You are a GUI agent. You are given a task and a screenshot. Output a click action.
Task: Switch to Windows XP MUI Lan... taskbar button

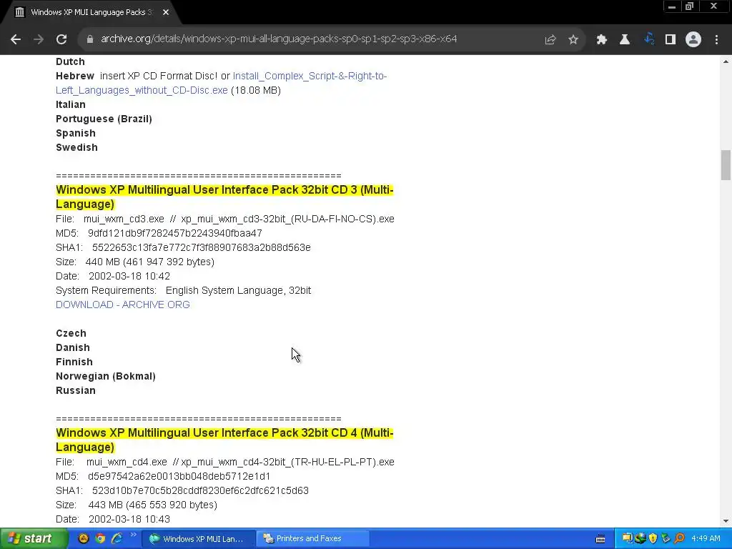pyautogui.click(x=199, y=539)
